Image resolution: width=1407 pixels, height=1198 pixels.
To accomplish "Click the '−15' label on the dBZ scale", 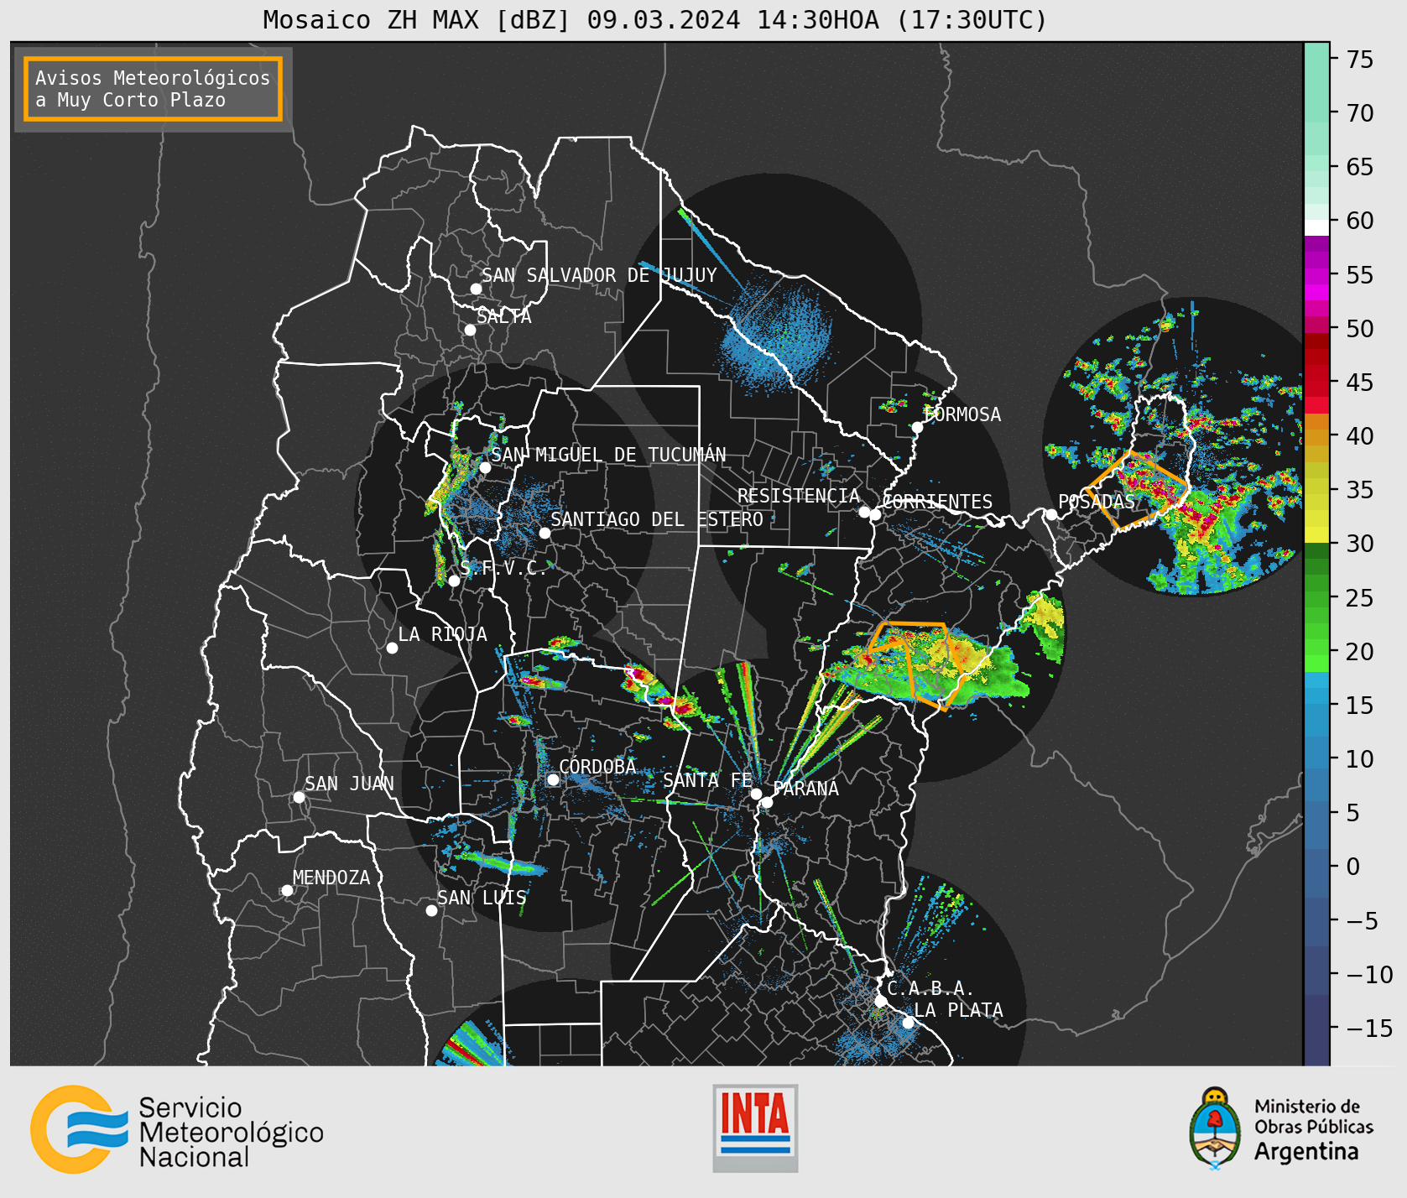I will point(1369,1029).
